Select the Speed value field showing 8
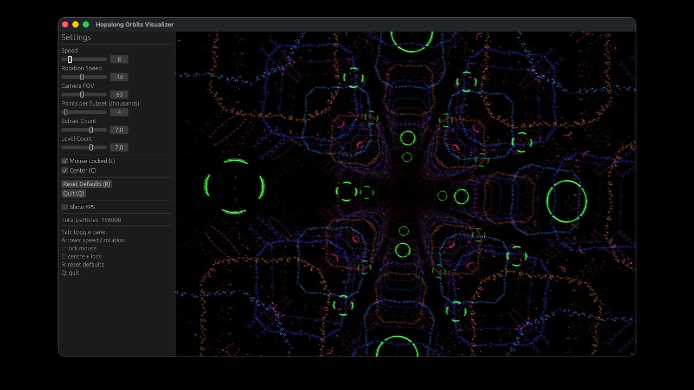 click(119, 59)
